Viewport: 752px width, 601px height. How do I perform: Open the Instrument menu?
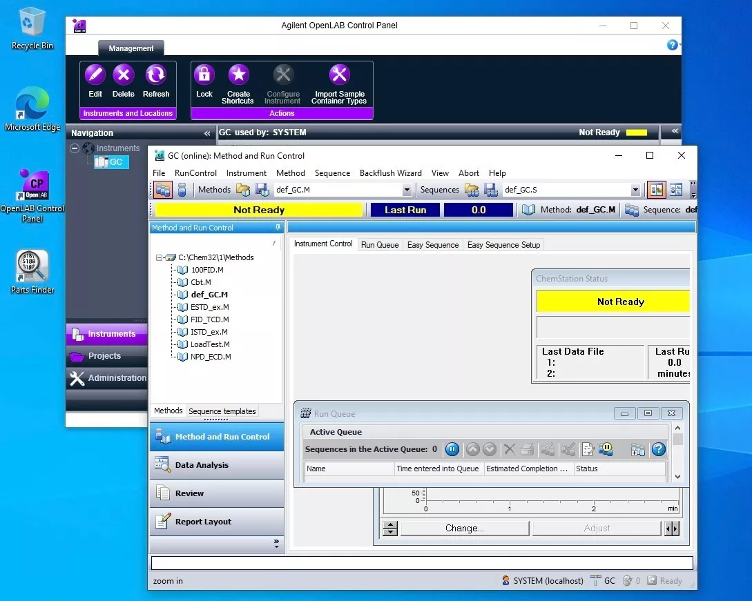coord(247,173)
